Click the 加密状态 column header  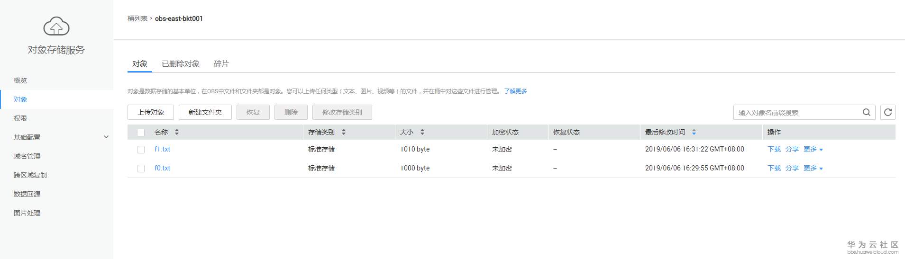tap(505, 132)
